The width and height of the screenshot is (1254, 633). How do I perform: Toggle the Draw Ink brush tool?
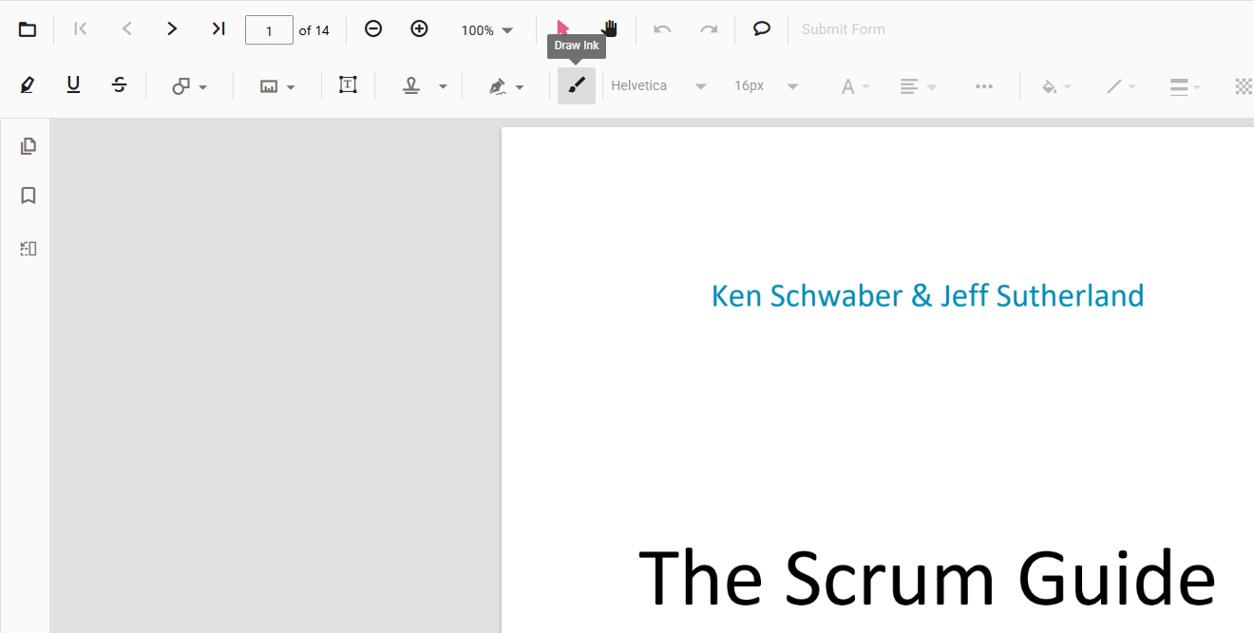tap(576, 85)
